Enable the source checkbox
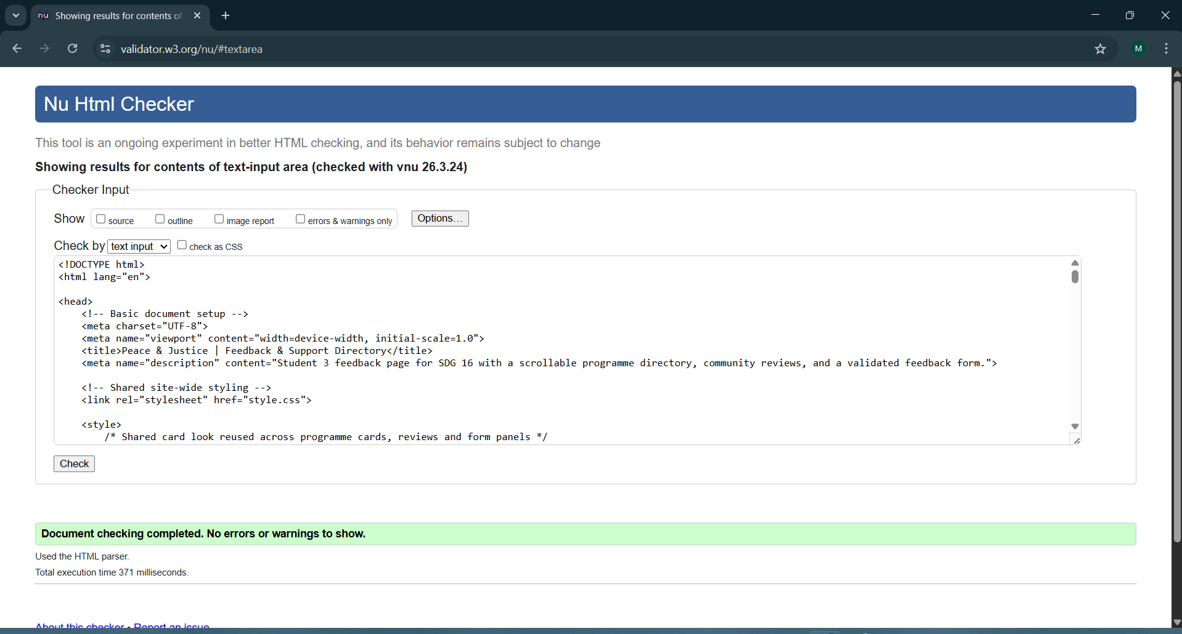 point(100,219)
